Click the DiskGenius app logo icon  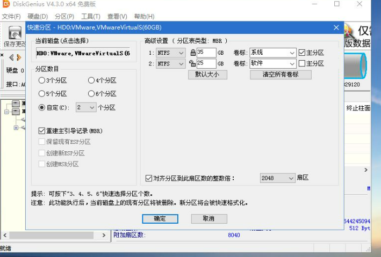pyautogui.click(x=5, y=4)
